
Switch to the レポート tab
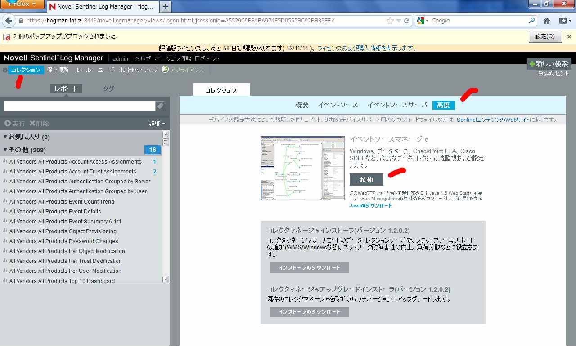[66, 89]
